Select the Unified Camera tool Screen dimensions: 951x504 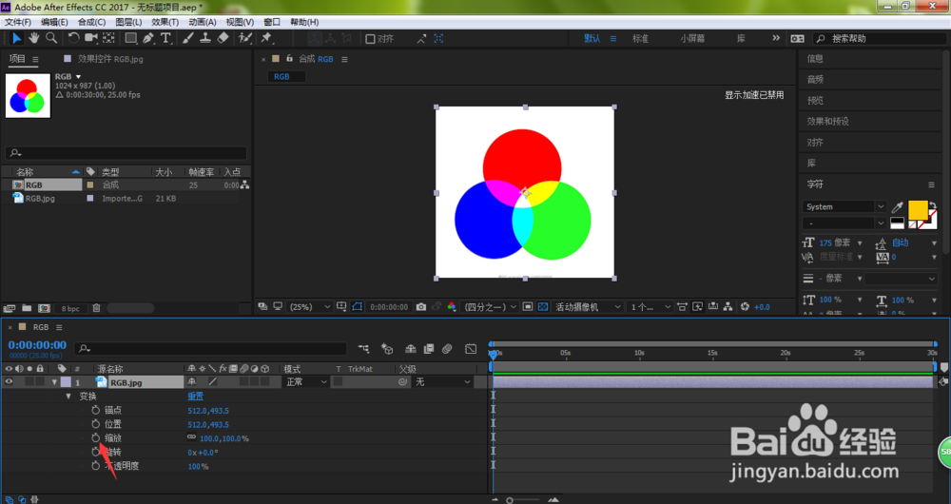(x=91, y=38)
